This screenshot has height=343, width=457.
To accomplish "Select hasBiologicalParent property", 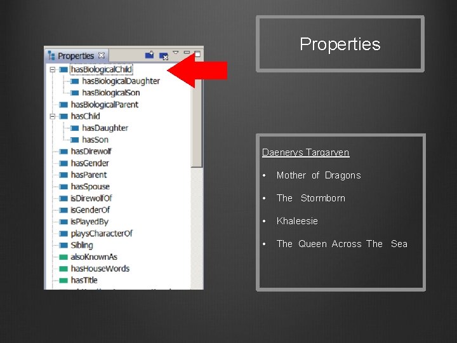I will tap(105, 104).
